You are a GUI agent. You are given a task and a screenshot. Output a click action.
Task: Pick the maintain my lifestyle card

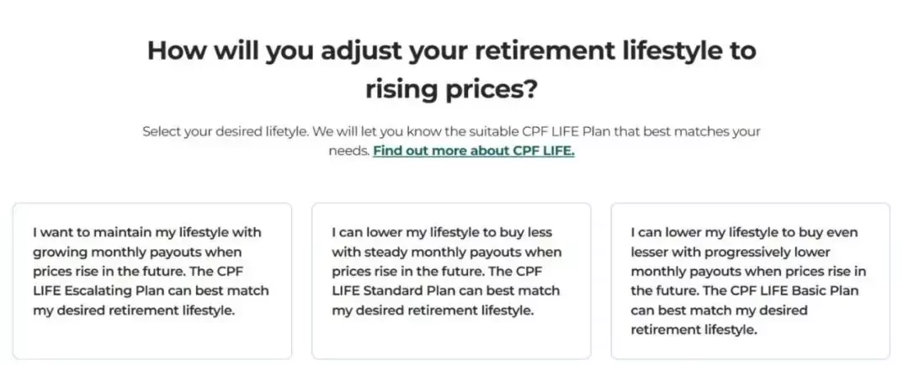point(152,281)
